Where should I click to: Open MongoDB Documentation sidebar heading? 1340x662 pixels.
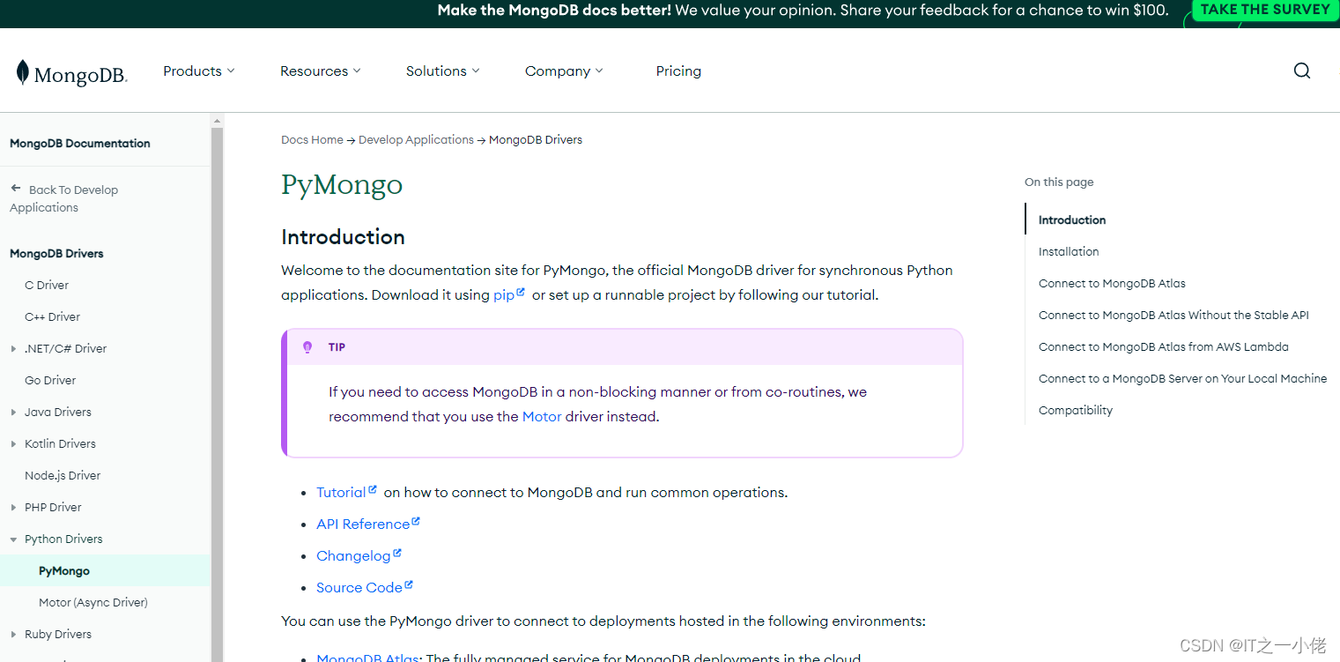click(80, 143)
